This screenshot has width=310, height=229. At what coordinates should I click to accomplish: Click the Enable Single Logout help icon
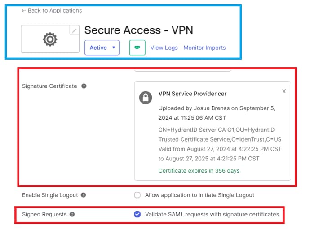[83, 195]
